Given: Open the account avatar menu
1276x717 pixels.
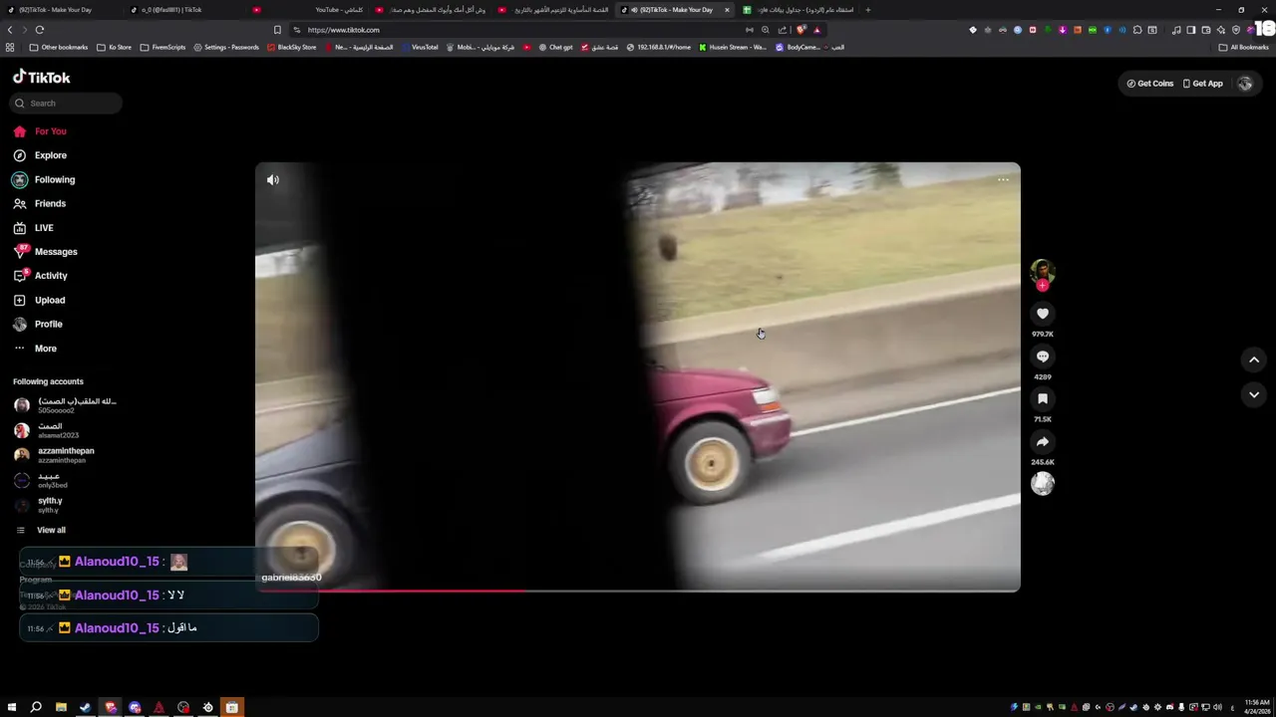Looking at the screenshot, I should pos(1245,84).
